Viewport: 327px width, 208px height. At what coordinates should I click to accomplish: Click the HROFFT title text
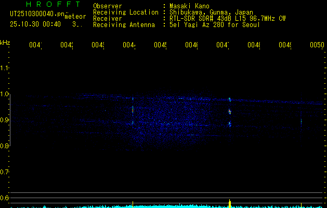tap(54, 4)
